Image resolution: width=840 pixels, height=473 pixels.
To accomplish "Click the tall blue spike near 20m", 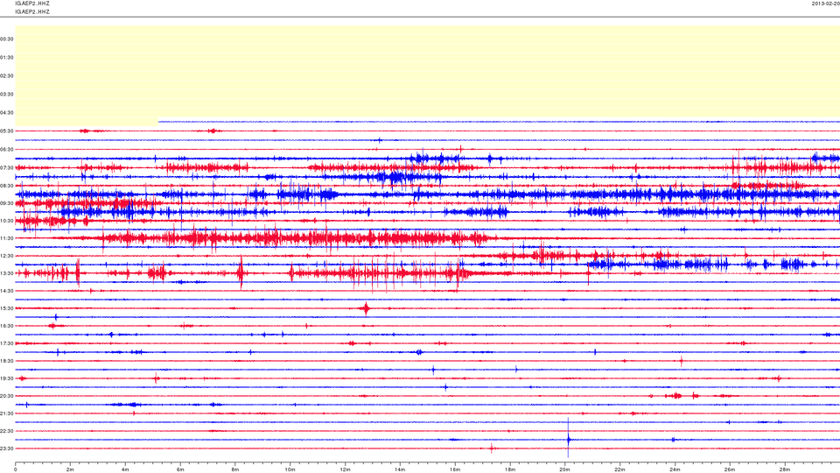I will coord(569,438).
